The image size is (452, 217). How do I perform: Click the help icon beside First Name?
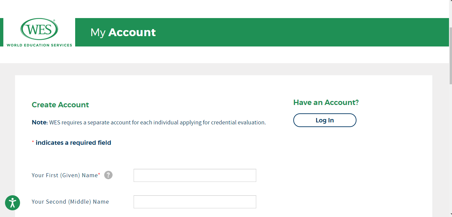click(108, 175)
